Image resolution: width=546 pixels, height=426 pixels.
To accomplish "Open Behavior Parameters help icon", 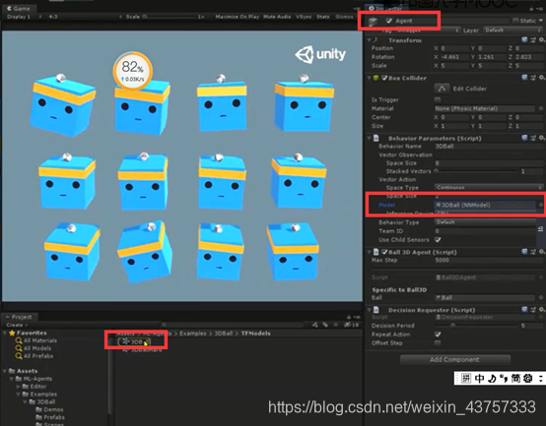I will (524, 138).
